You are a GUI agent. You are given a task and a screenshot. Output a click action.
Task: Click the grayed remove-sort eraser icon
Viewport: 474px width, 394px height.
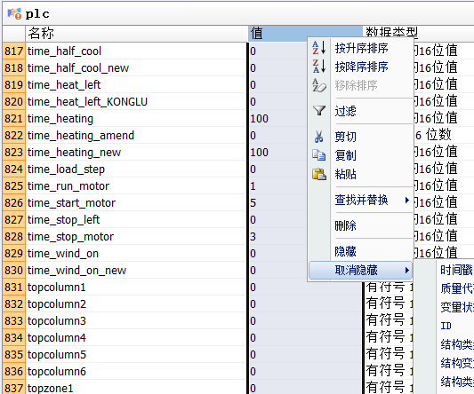pos(319,85)
